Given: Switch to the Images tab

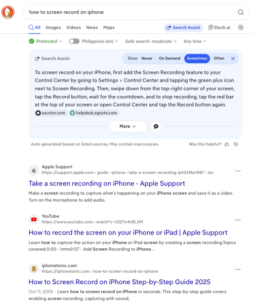Looking at the screenshot, I should point(53,27).
